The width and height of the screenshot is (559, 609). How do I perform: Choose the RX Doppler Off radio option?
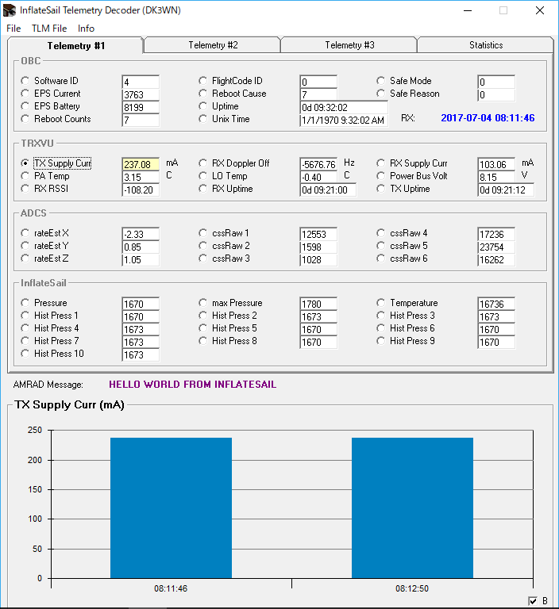[202, 163]
